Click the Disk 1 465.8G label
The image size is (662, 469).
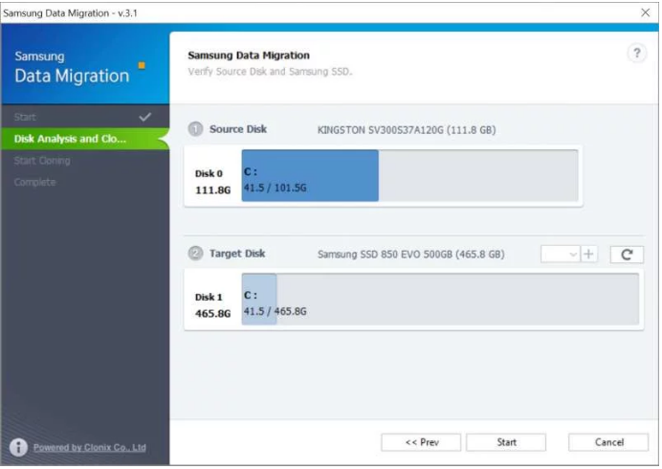(212, 305)
